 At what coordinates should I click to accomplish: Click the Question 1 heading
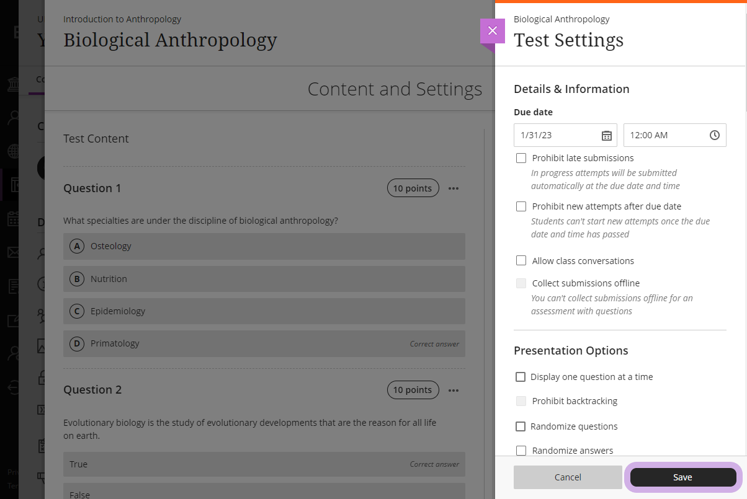92,188
